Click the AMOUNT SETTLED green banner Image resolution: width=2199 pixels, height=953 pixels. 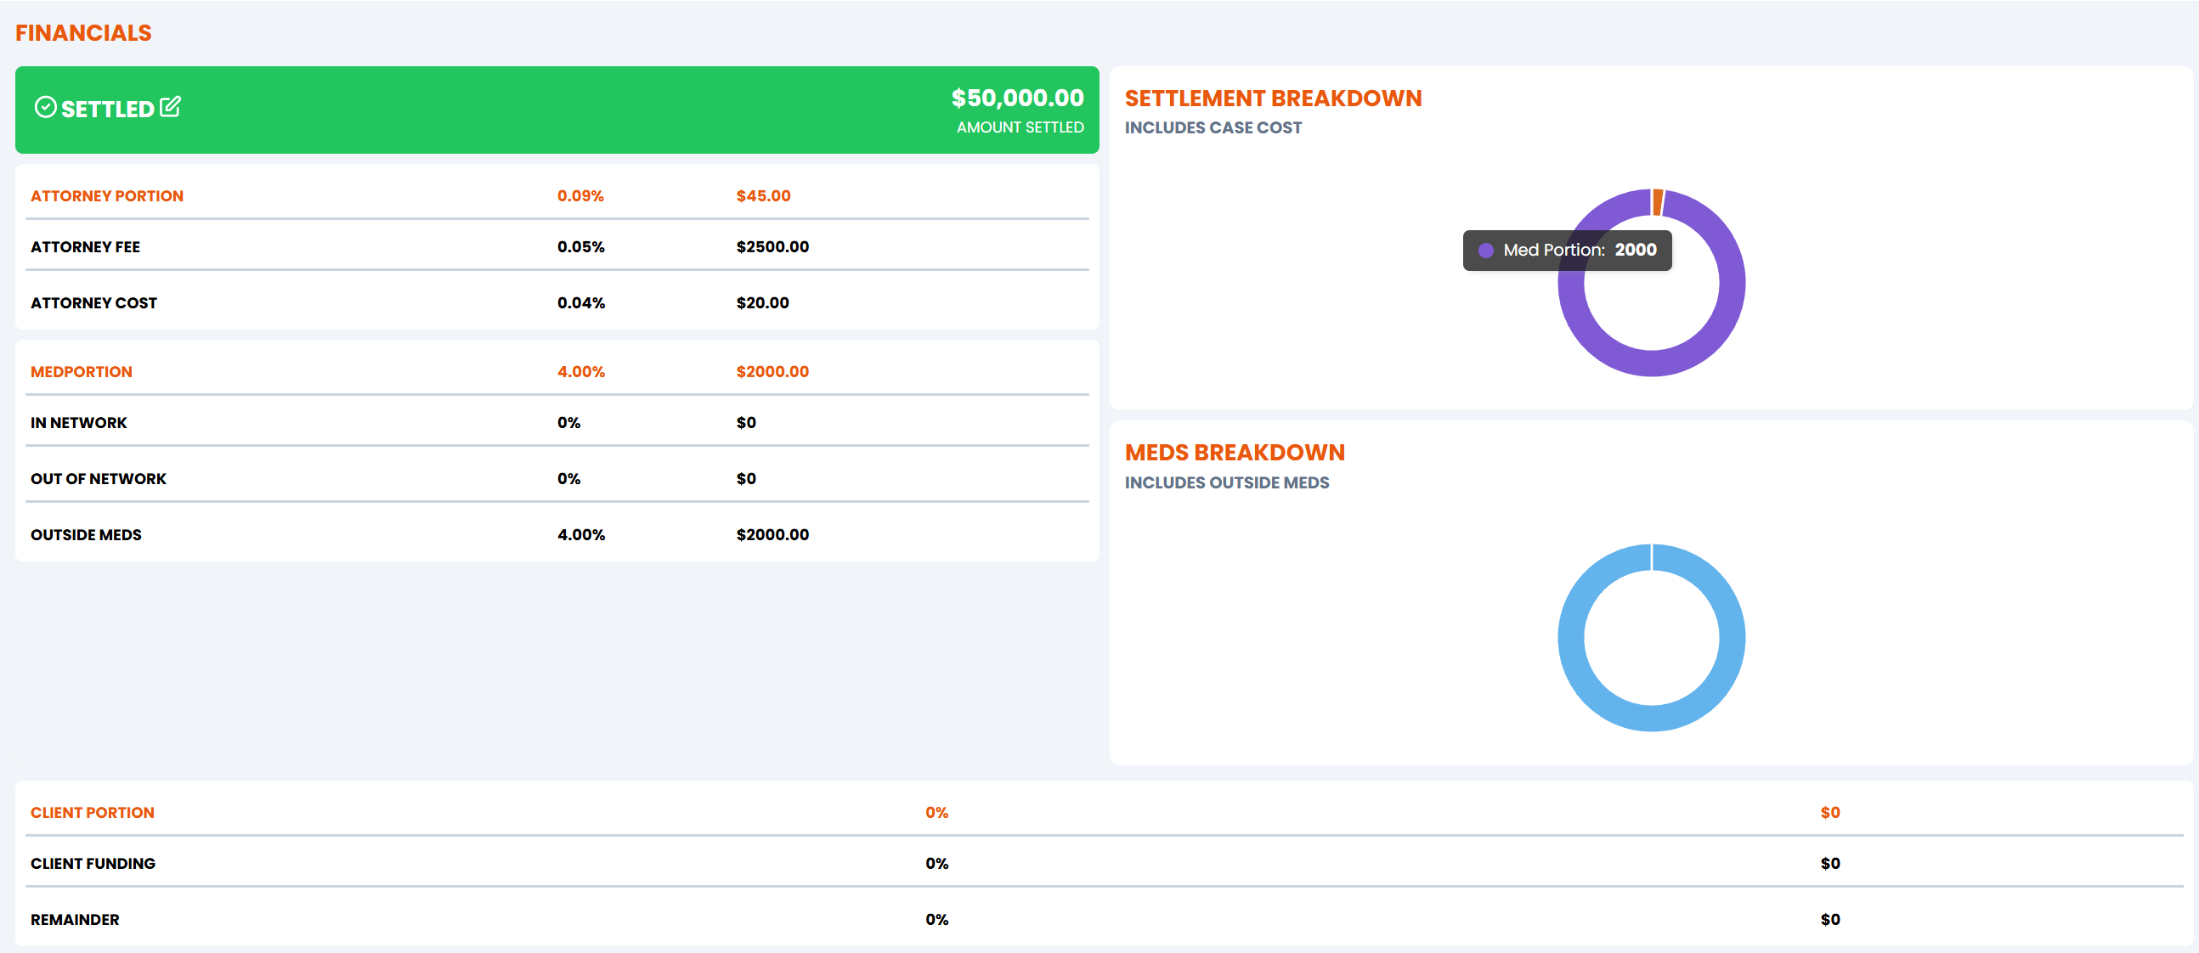pos(1020,127)
